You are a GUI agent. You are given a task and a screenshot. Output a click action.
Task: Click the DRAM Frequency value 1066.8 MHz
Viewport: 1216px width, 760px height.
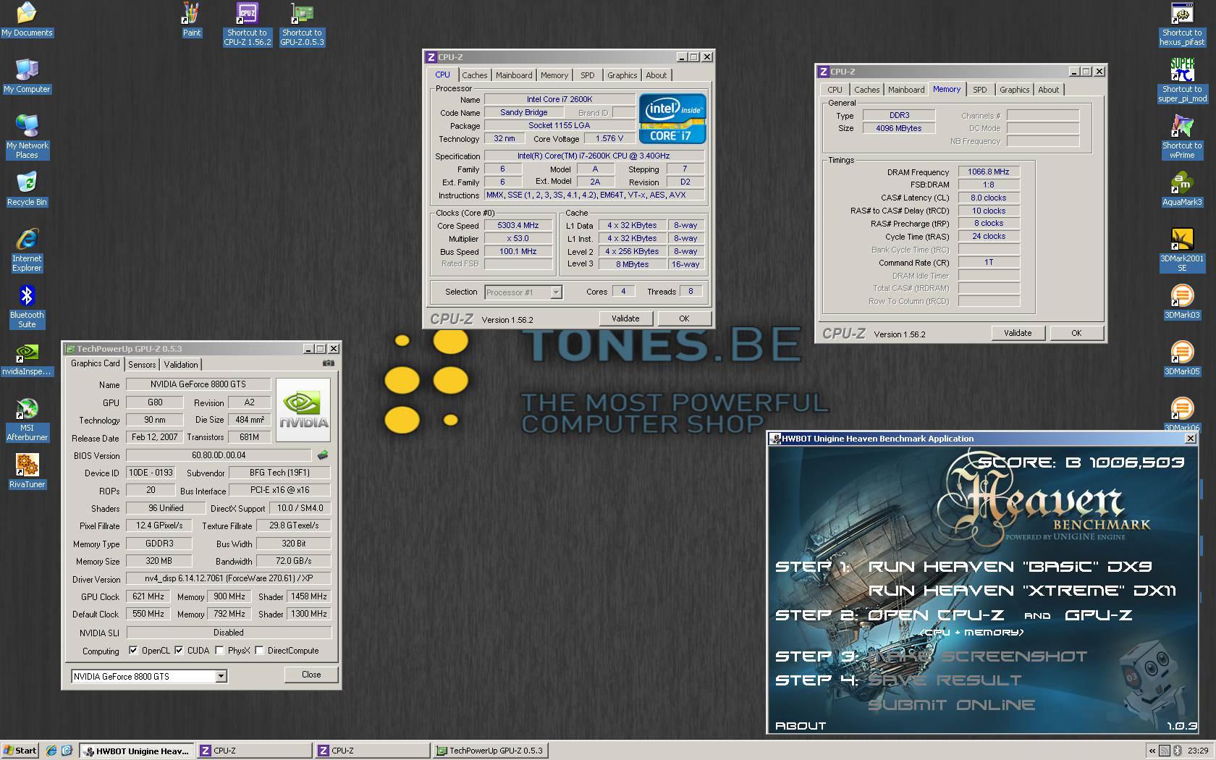pyautogui.click(x=989, y=172)
